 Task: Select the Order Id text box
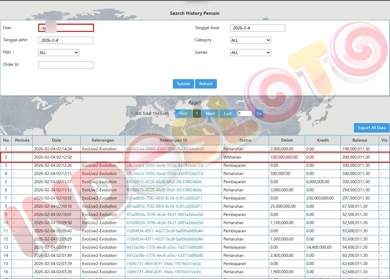[66, 65]
